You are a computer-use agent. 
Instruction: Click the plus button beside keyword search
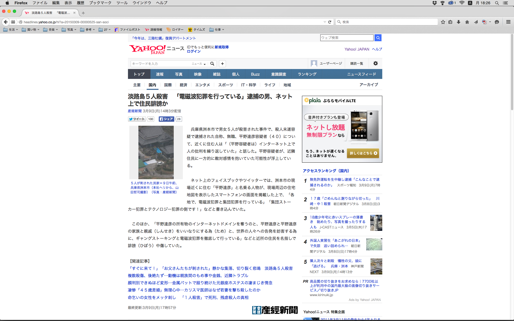[x=222, y=64]
